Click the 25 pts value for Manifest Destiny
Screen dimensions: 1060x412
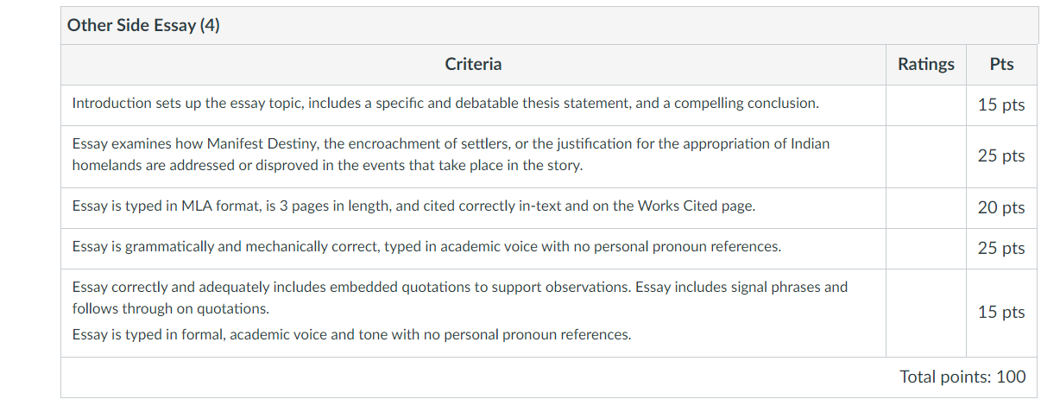point(1001,156)
